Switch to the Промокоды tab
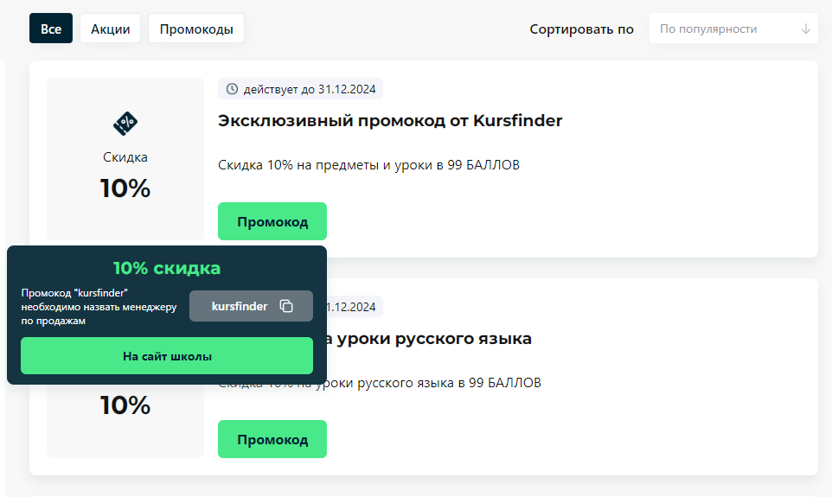The image size is (832, 497). pos(196,29)
